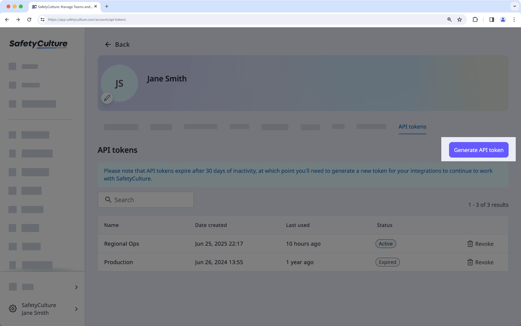Expand the SafetyCulture Jane Smith account menu chevron
This screenshot has height=326, width=521.
point(76,309)
